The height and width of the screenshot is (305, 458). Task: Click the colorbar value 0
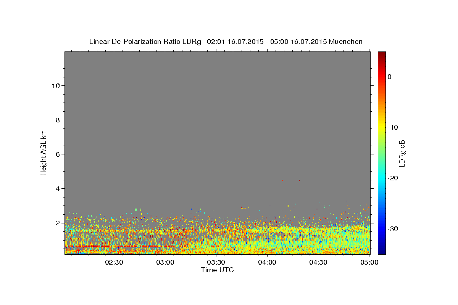[x=390, y=77]
